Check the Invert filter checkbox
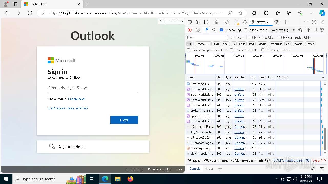Viewport: 328px width, 184px height. coord(233,37)
